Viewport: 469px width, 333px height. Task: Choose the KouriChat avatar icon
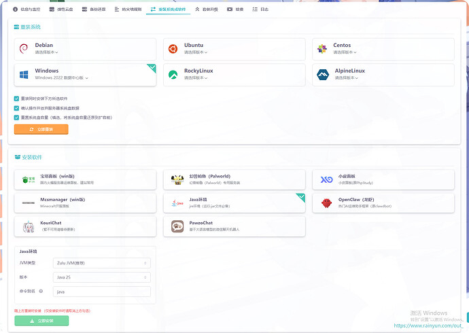click(29, 226)
